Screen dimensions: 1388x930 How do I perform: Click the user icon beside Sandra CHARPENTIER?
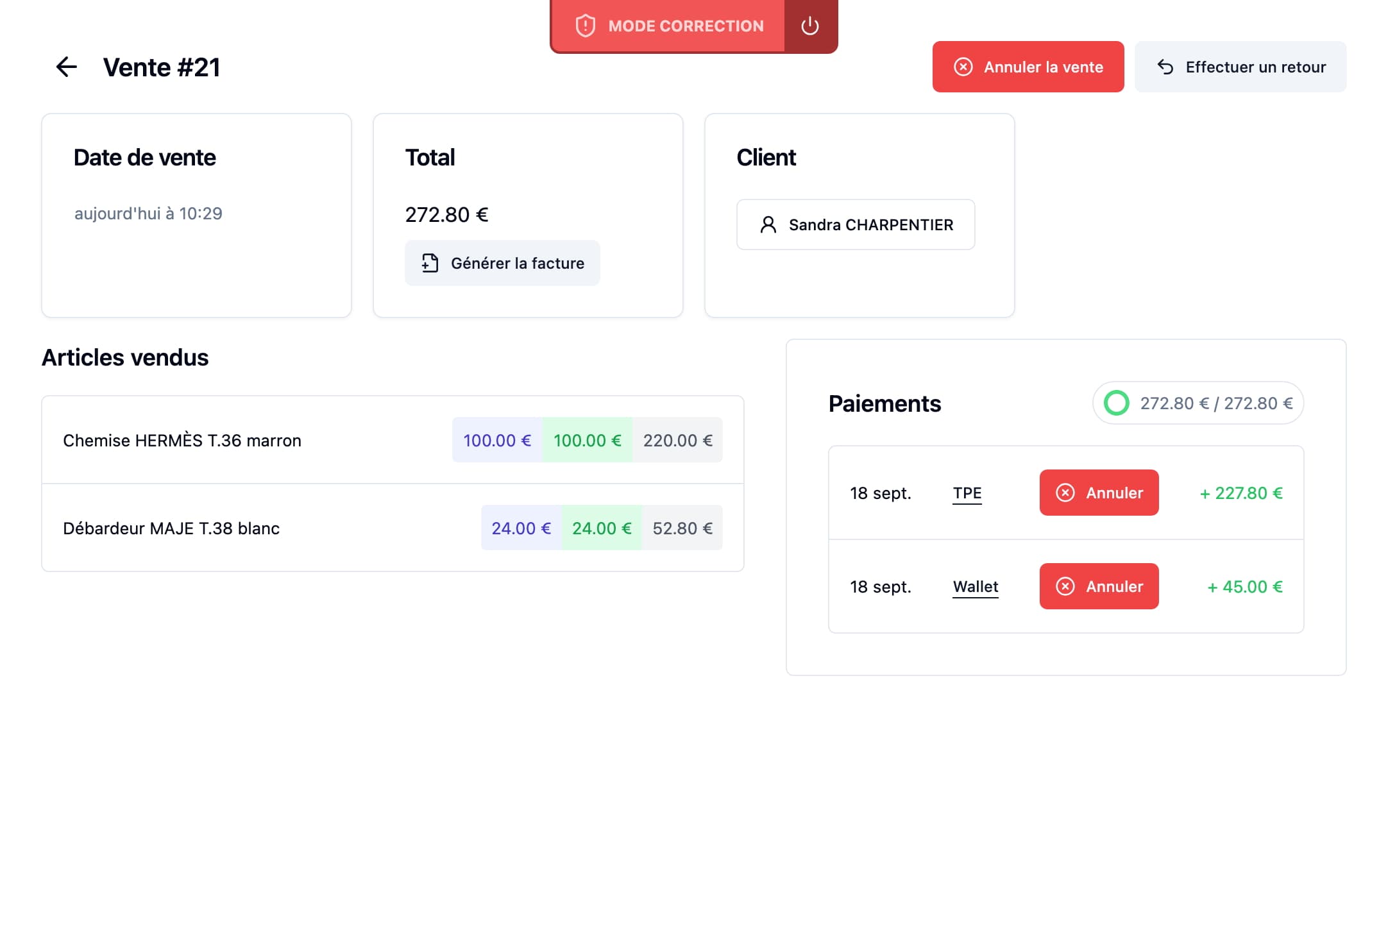coord(768,224)
